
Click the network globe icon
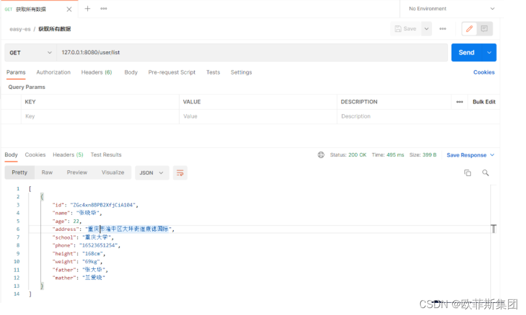point(321,155)
